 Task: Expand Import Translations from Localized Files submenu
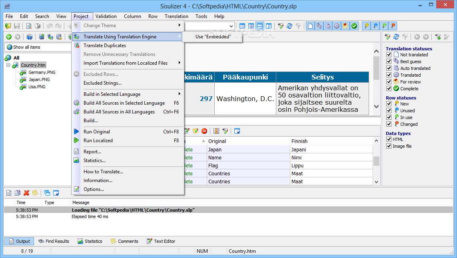click(128, 63)
